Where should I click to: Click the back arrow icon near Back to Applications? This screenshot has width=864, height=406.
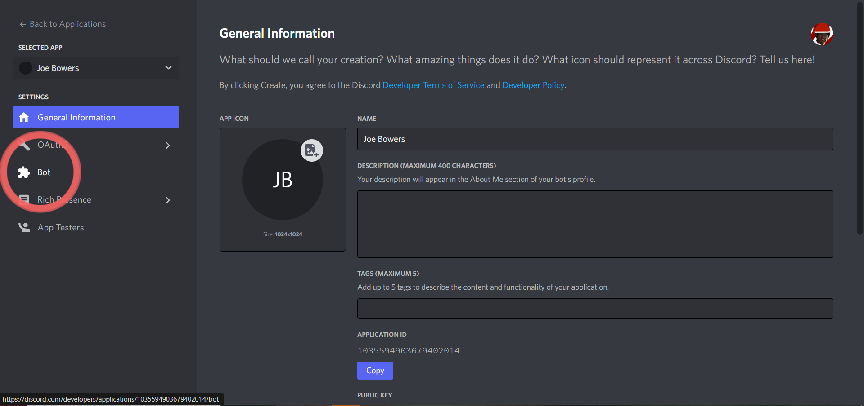pyautogui.click(x=23, y=24)
